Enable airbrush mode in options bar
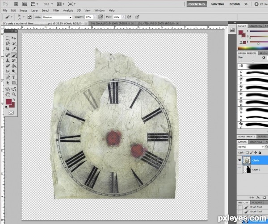 [130, 17]
